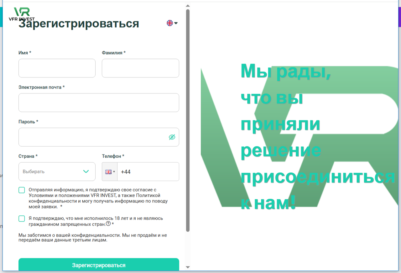The width and height of the screenshot is (401, 273).
Task: Click the VFR INVEST logo
Action: [22, 14]
